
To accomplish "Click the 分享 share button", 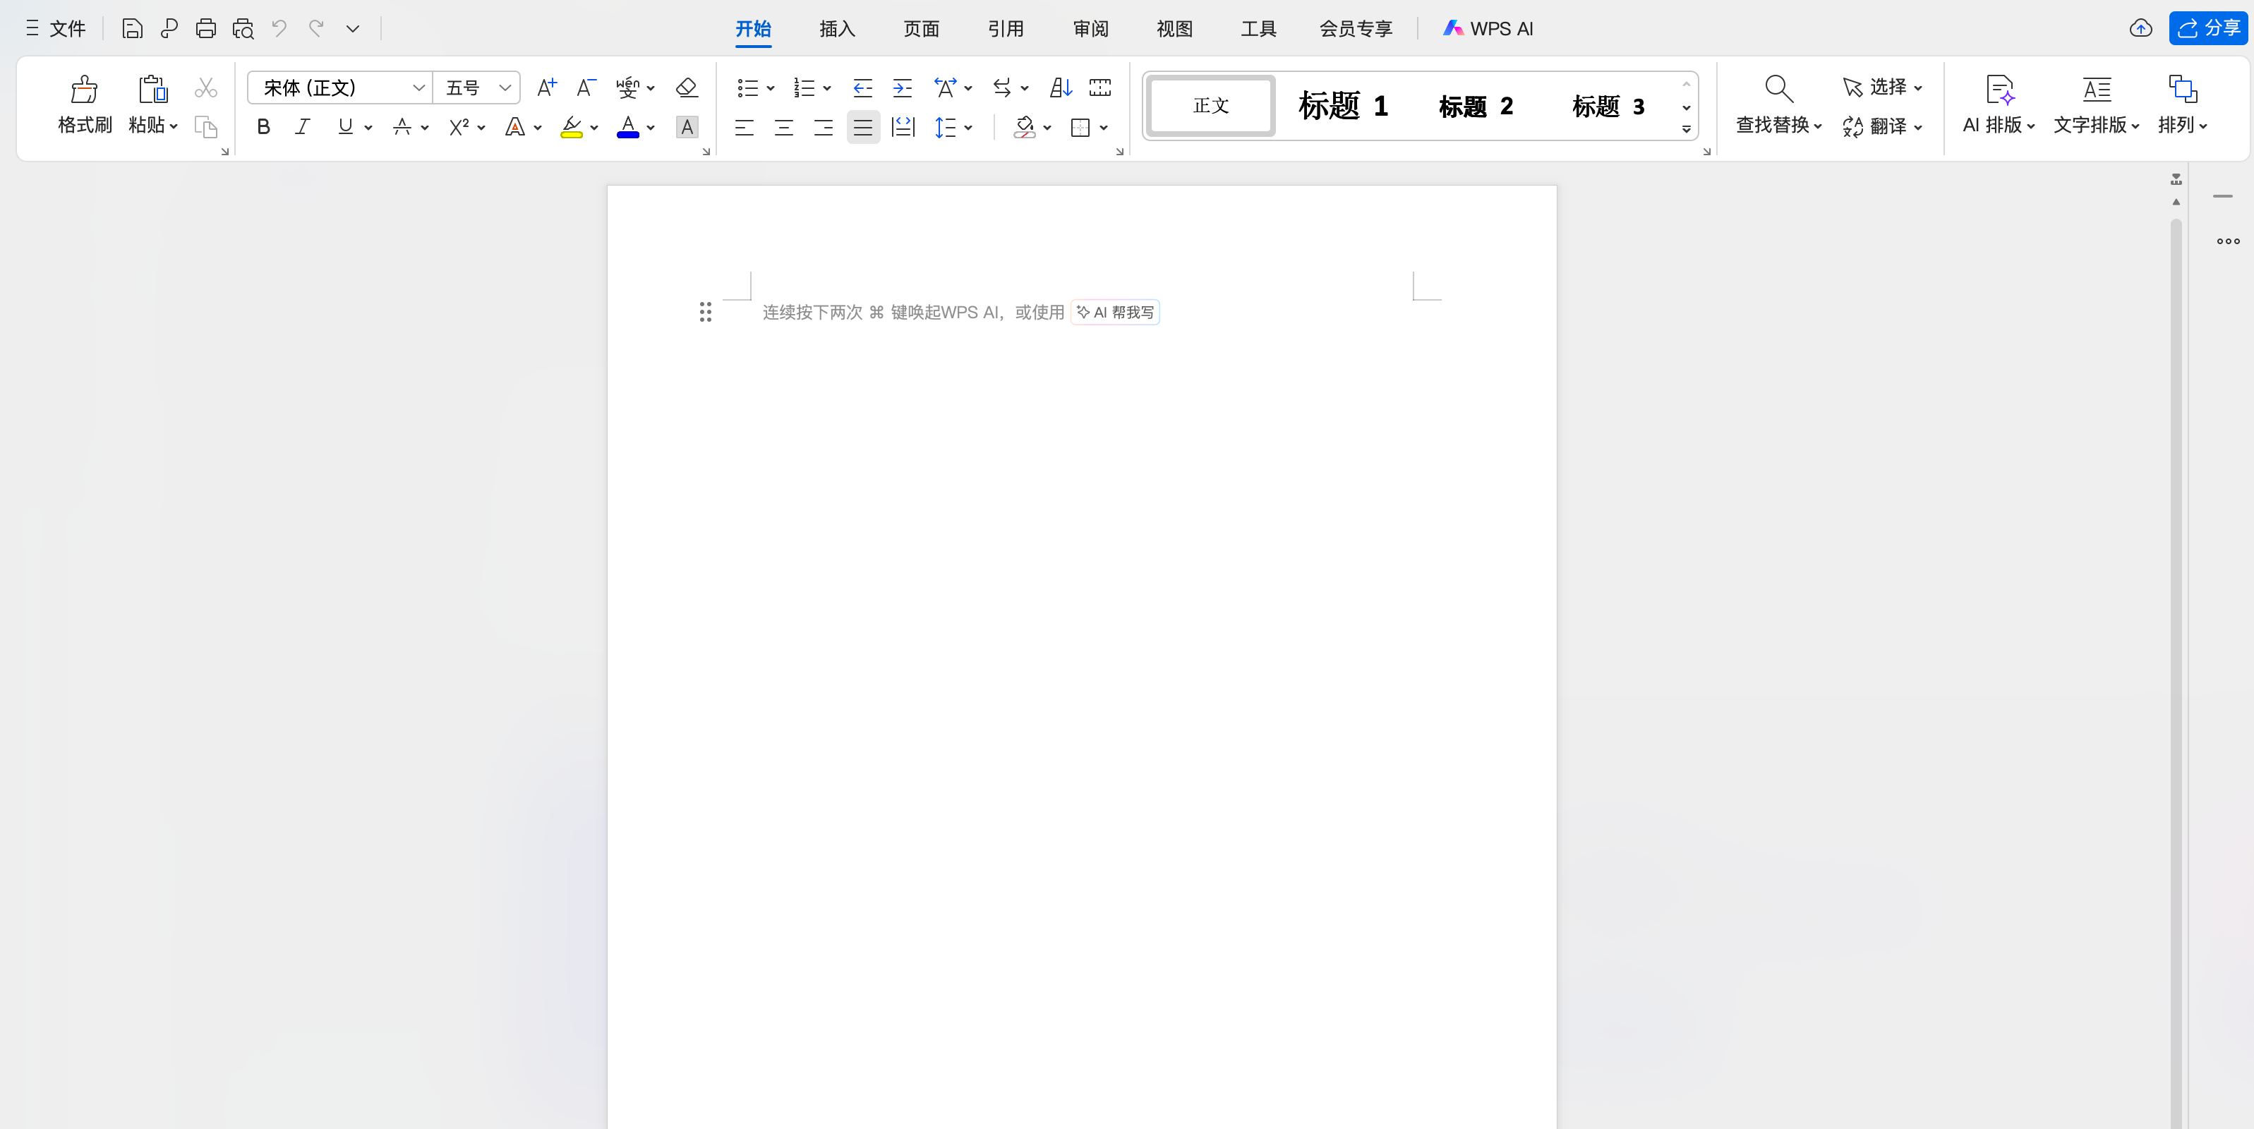I will pos(2207,29).
